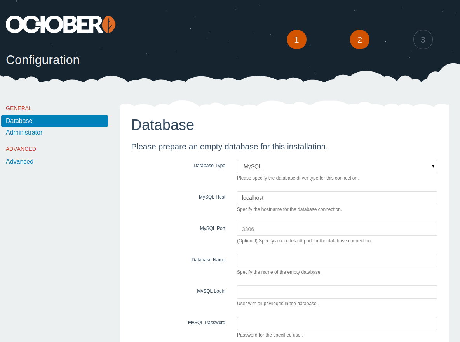Open the Advanced settings section
Screen dimensions: 460x342
[x=20, y=161]
